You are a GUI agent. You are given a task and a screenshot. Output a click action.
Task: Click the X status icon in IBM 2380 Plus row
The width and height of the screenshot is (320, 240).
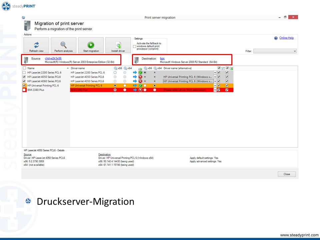tap(140, 90)
